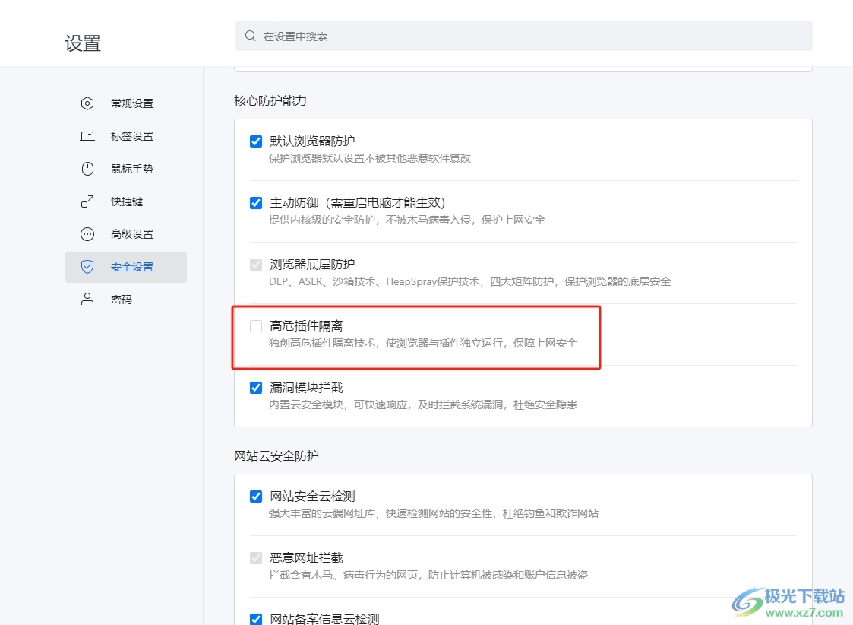Click the 网站安全云检测 label
The image size is (853, 625).
(x=312, y=496)
